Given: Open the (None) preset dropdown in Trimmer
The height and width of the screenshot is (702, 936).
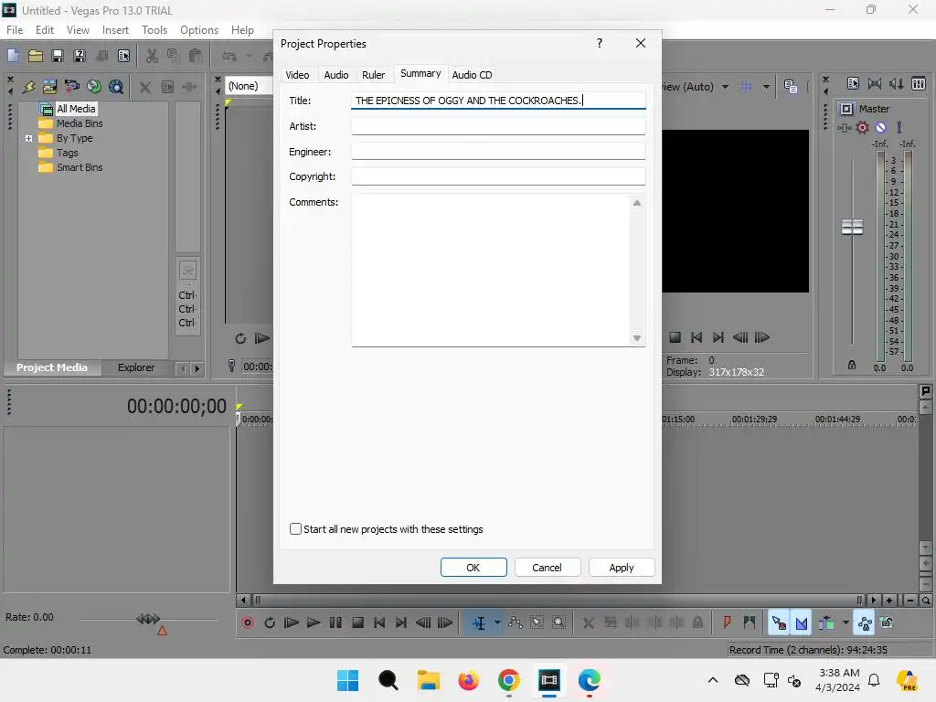Looking at the screenshot, I should [x=249, y=86].
